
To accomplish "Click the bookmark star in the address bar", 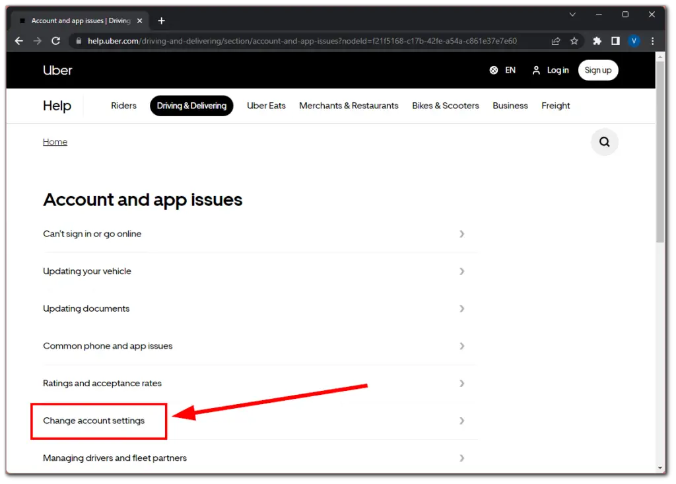I will point(574,40).
